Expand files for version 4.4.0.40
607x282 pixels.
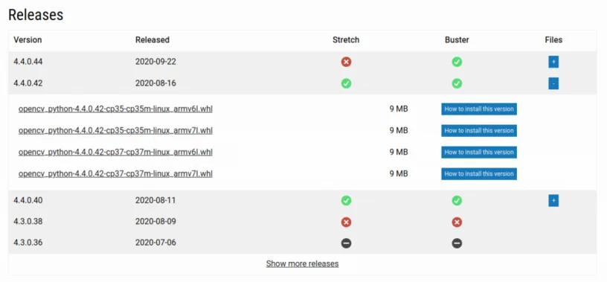[553, 201]
